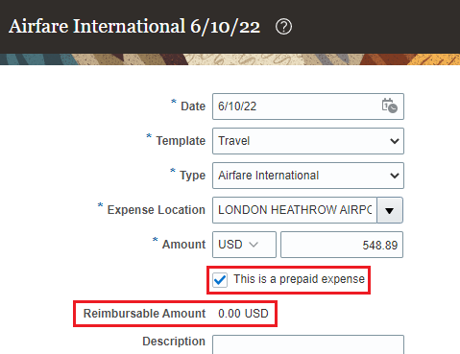This screenshot has width=460, height=354.
Task: Focus the empty Description field
Action: pos(308,344)
